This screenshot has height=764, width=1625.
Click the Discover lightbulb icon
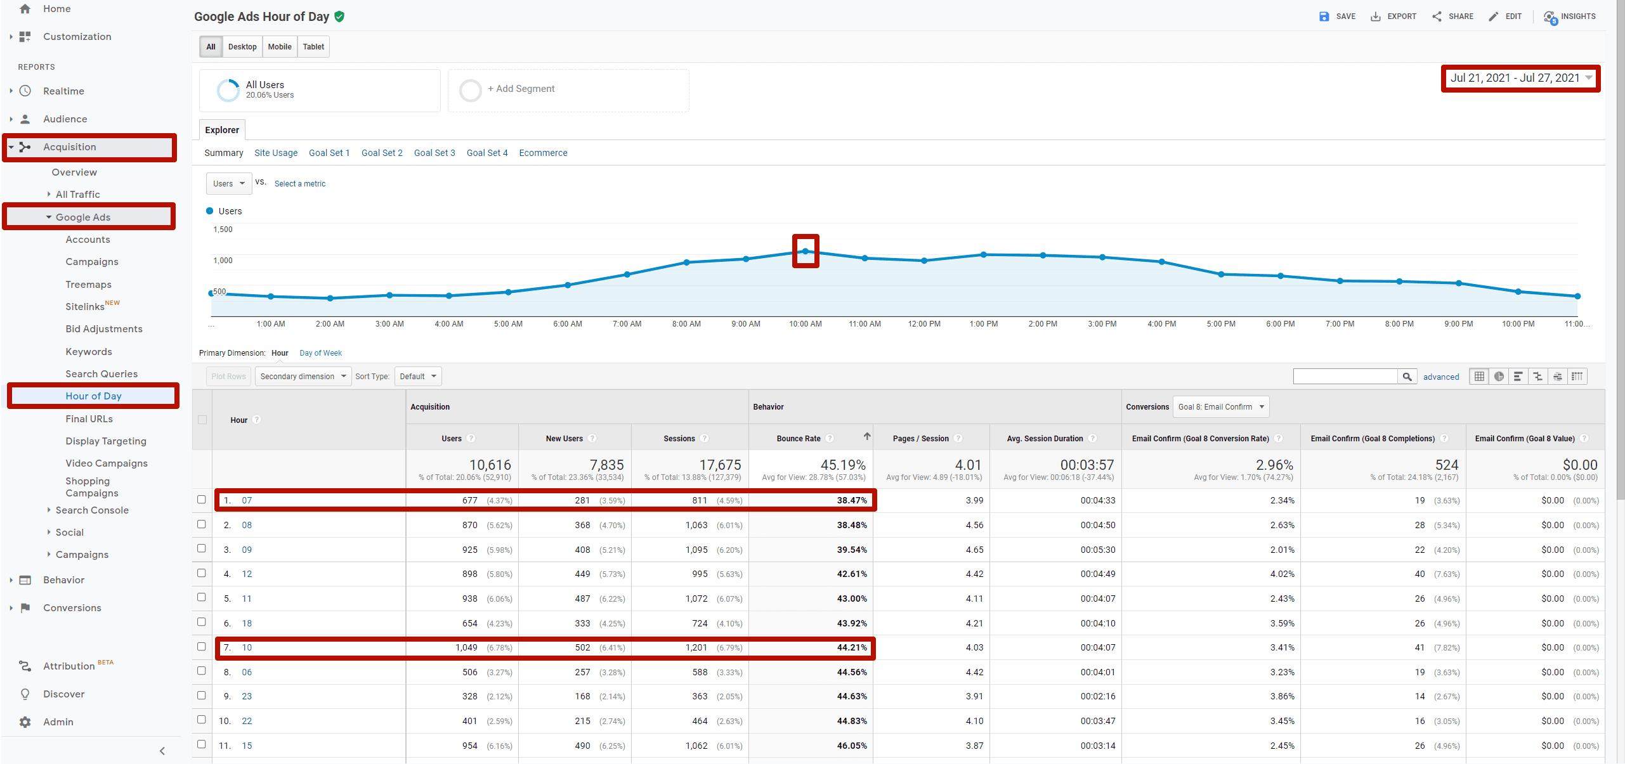point(25,694)
